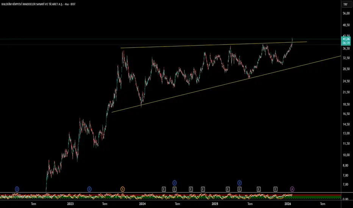
Task: Click the KALEKİM KİMYEVİ MADDELER chart title
Action: [39, 4]
